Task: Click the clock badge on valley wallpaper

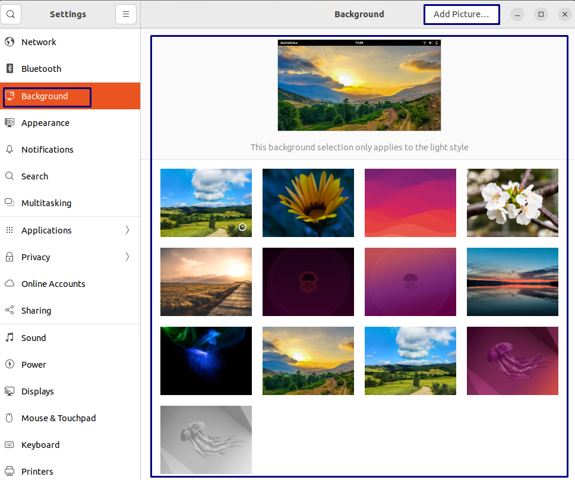Action: point(242,228)
